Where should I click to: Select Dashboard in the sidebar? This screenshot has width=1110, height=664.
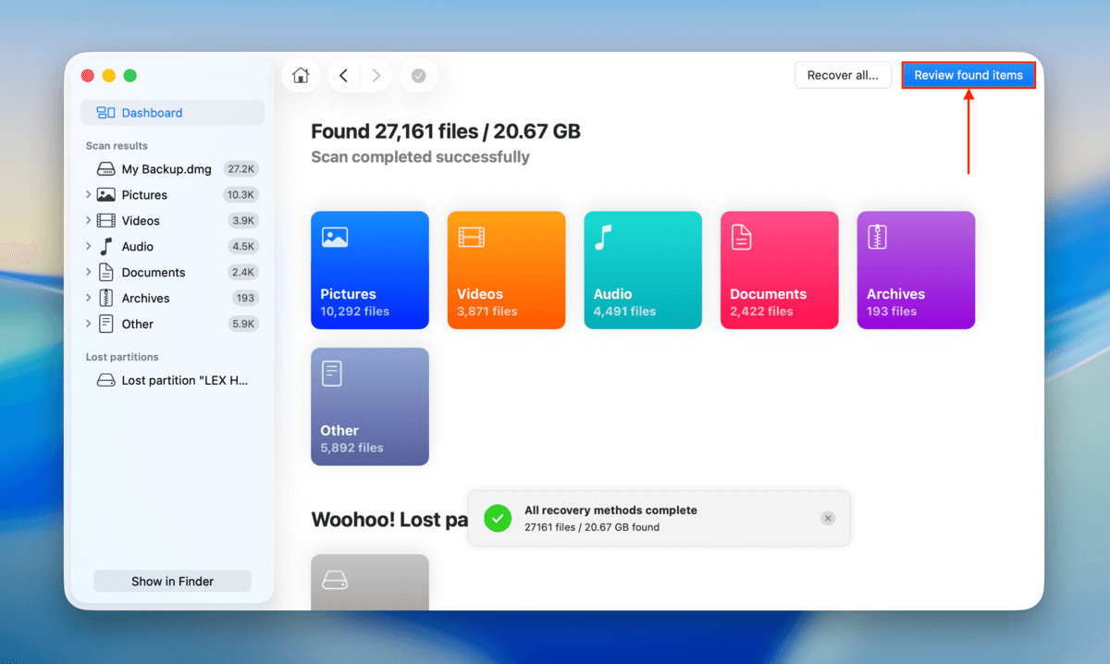pos(172,113)
